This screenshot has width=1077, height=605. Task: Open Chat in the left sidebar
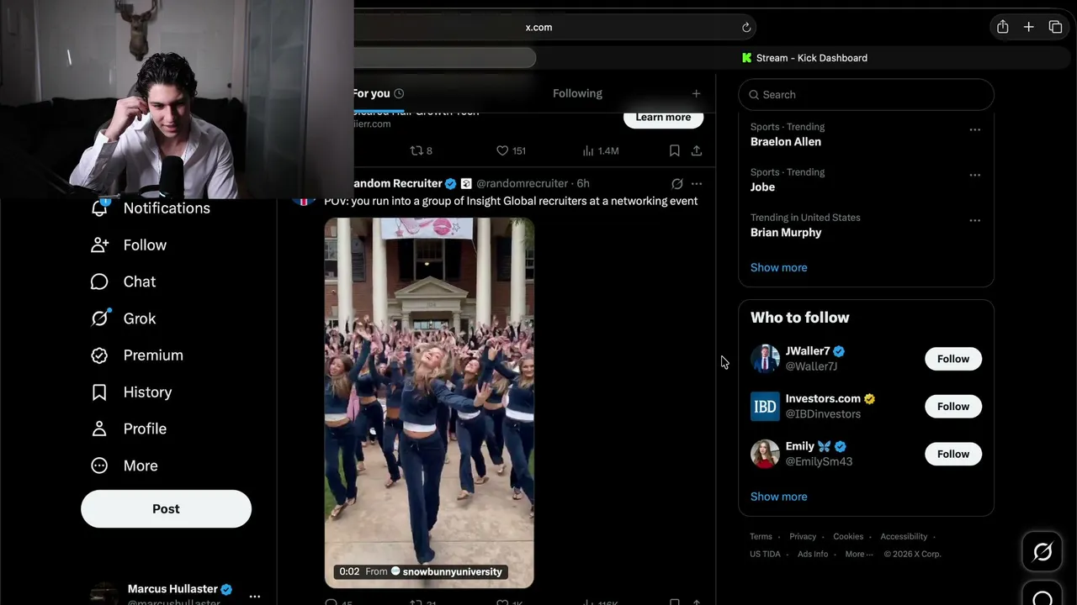click(123, 281)
